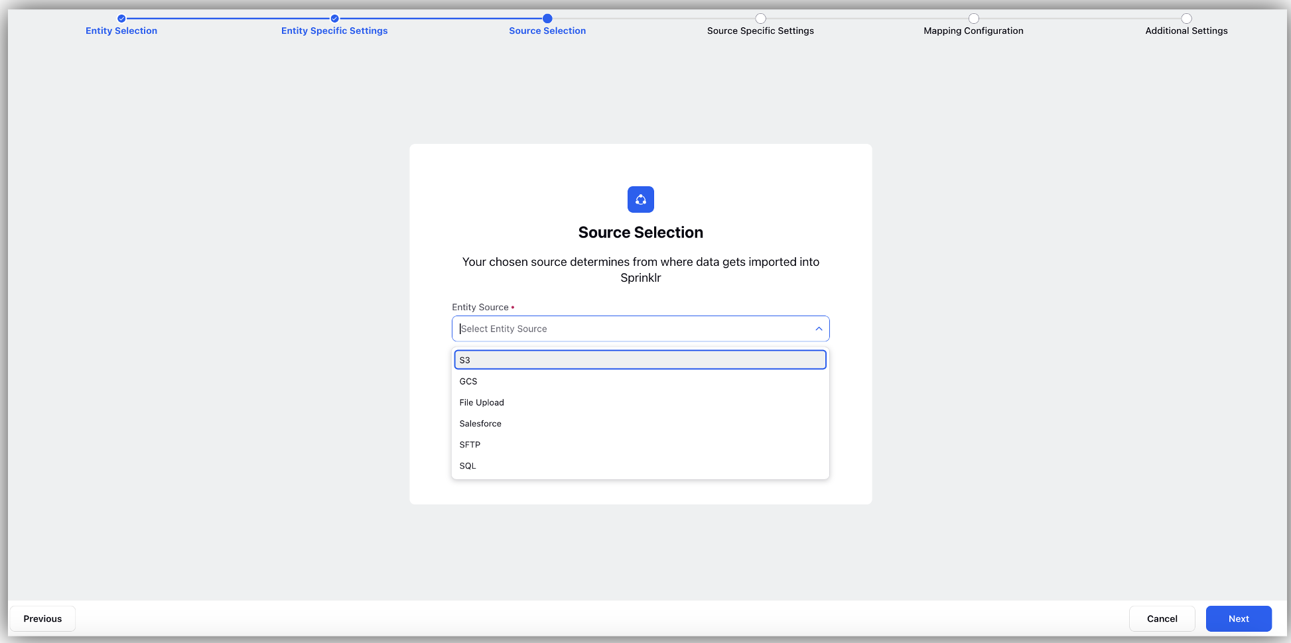Click the Entity Specific Settings checkmark circle

coord(334,19)
